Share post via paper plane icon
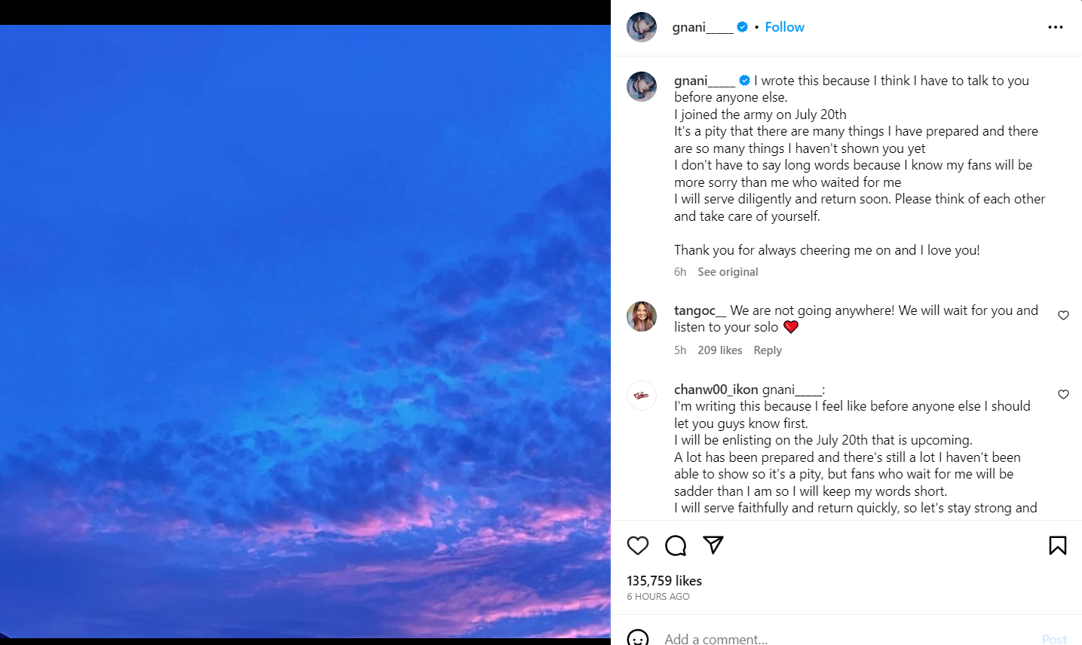 (713, 545)
